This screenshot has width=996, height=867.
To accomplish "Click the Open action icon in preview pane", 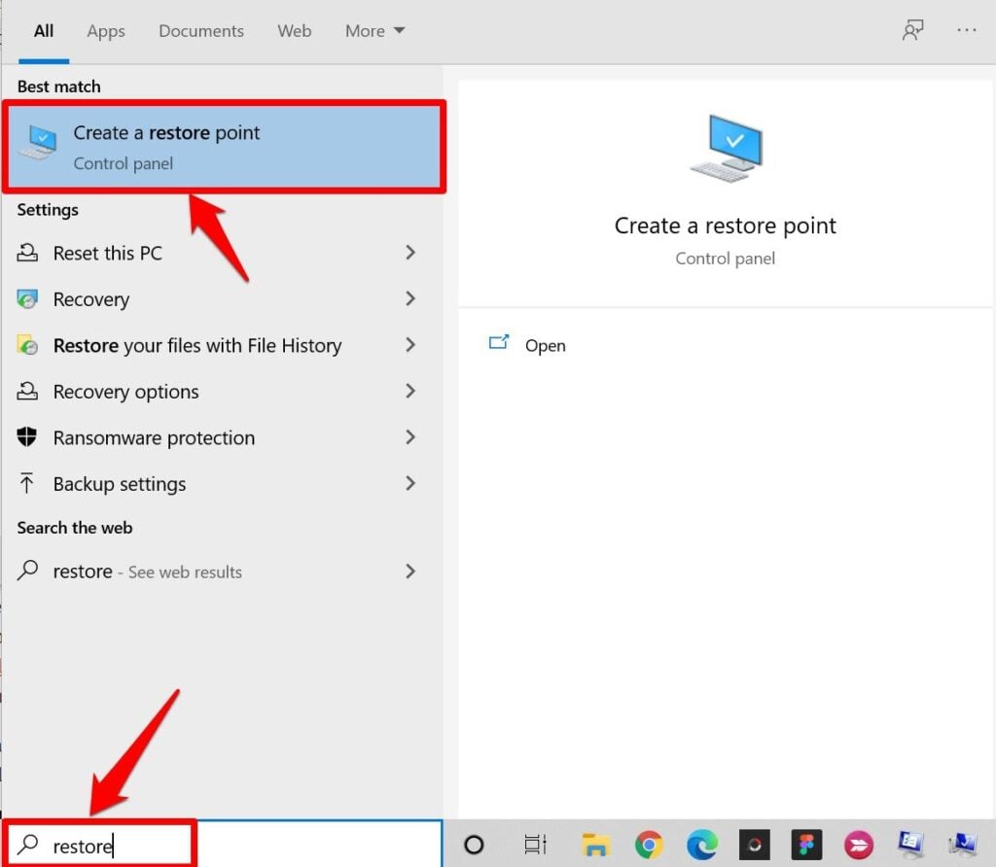I will 499,343.
